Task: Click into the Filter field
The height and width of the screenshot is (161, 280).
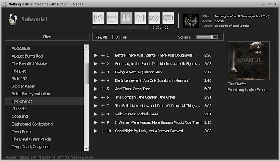Action: [47, 37]
